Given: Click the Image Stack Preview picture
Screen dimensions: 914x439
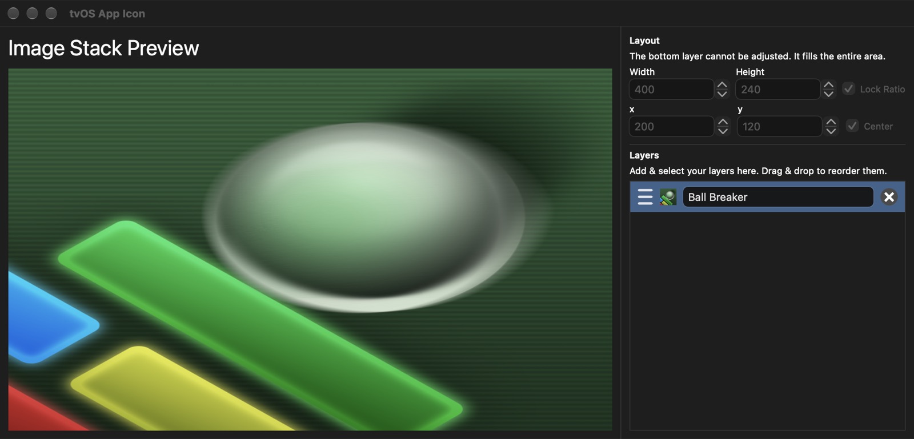Looking at the screenshot, I should tap(310, 249).
